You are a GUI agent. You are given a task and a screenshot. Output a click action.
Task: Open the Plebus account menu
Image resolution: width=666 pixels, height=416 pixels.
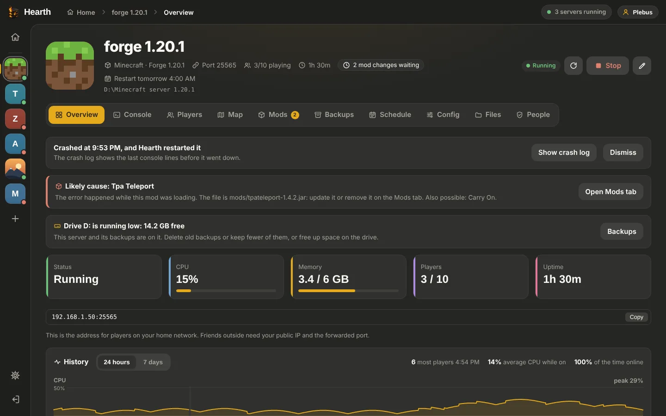pyautogui.click(x=638, y=12)
